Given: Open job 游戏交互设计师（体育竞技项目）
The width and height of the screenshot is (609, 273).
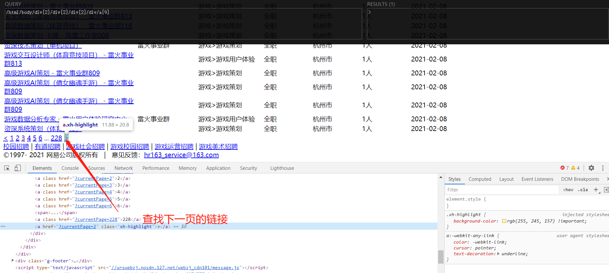Looking at the screenshot, I should click(x=69, y=59).
